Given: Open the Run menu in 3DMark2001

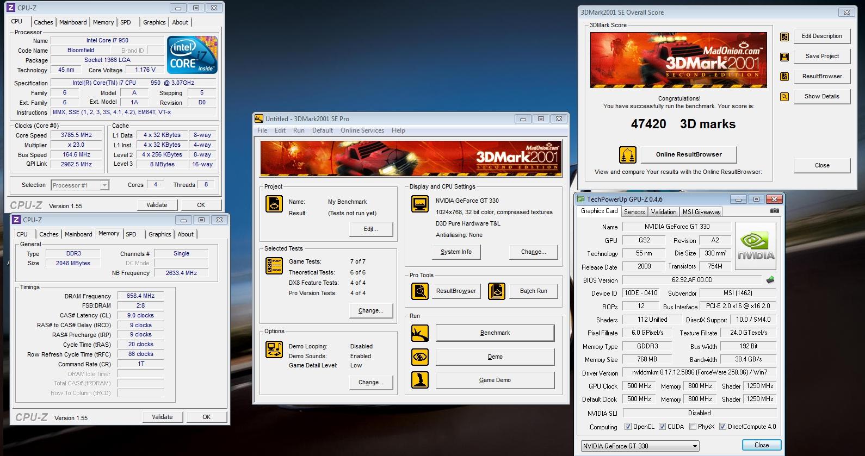Looking at the screenshot, I should (x=299, y=130).
